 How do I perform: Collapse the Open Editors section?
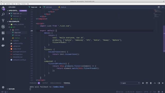[7, 11]
